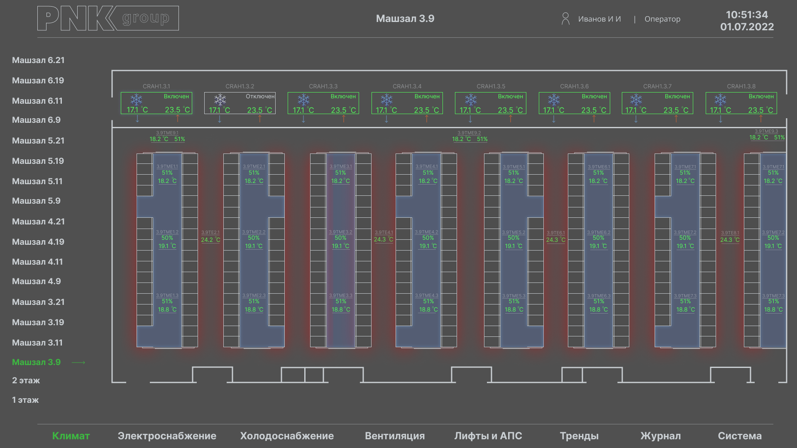Click the white snowflake on CRAH1.3.2
This screenshot has width=797, height=448.
pos(220,100)
